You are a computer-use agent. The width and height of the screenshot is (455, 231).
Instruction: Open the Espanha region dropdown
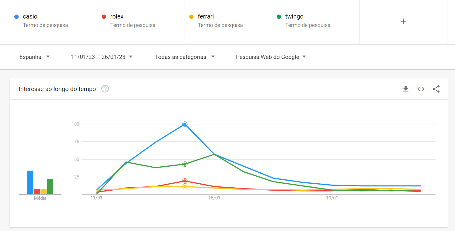[x=34, y=57]
